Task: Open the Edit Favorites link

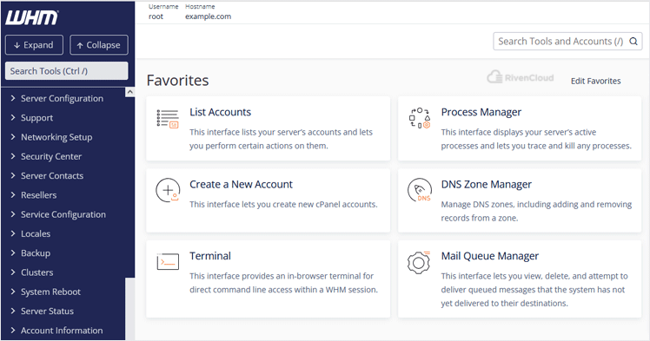Action: (x=596, y=81)
